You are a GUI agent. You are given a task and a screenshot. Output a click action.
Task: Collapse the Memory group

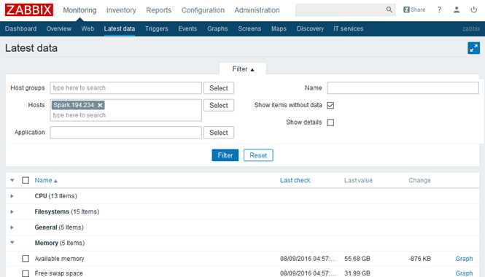[x=12, y=243]
